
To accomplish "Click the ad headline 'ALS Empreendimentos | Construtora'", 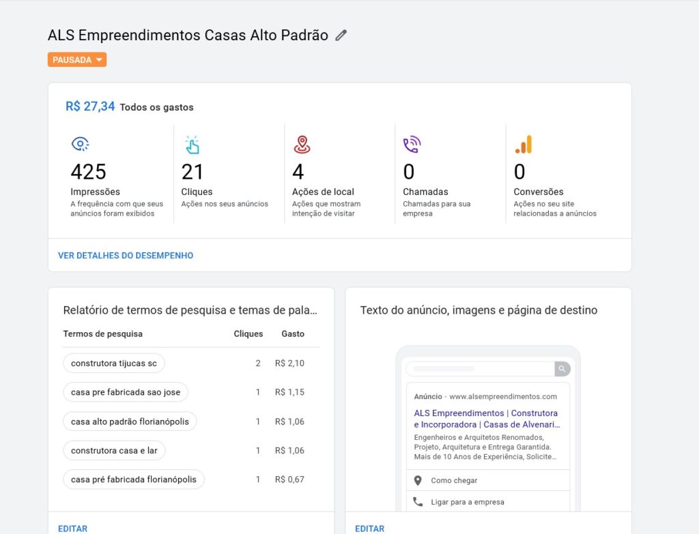I will point(485,413).
